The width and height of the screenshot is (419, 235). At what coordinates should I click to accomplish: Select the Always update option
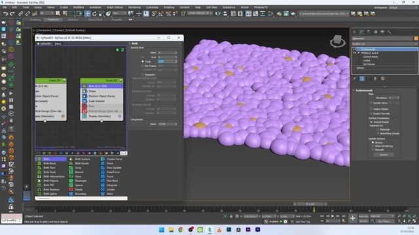point(373,142)
